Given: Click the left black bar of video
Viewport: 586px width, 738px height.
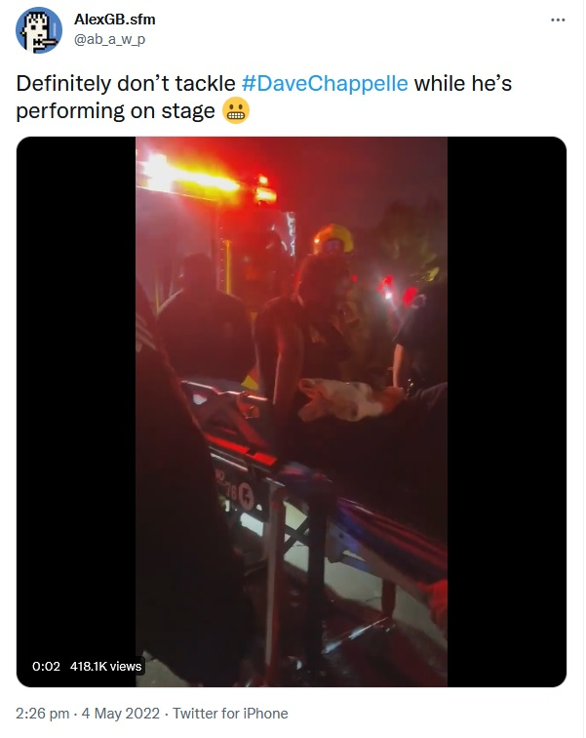Looking at the screenshot, I should [x=76, y=412].
